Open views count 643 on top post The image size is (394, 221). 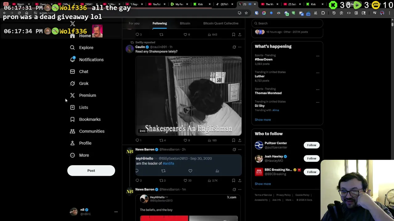212,35
